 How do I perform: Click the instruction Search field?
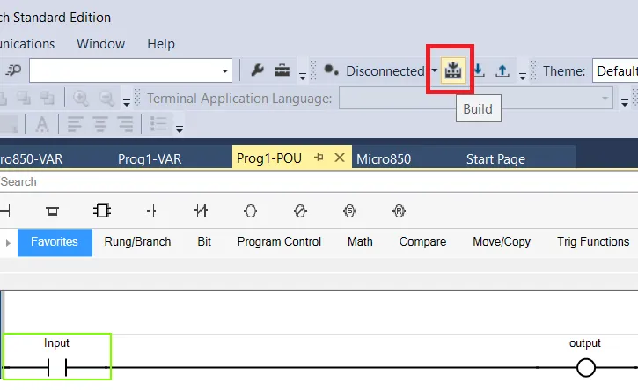tap(319, 181)
